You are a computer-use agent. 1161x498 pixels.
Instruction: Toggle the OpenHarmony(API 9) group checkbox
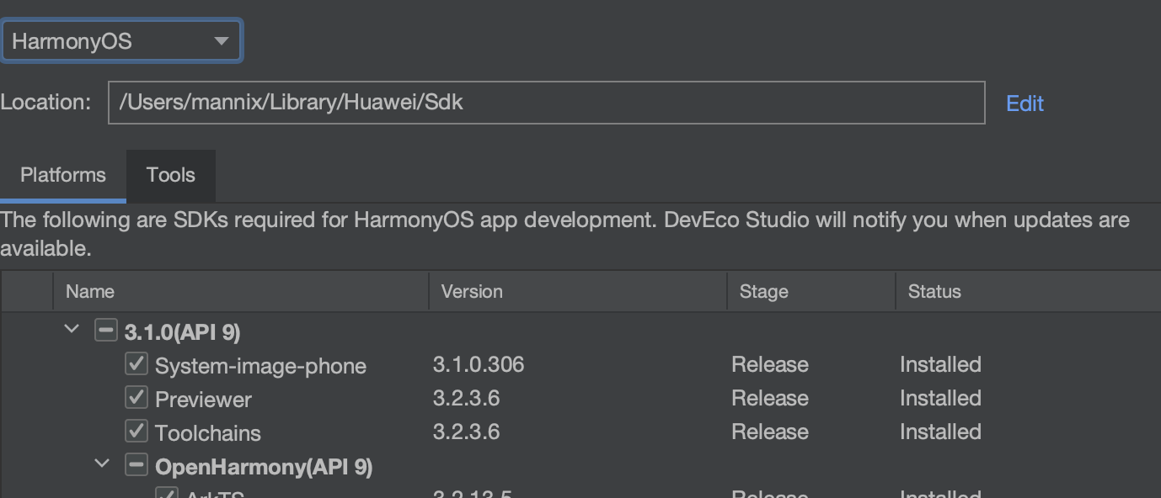coord(136,464)
